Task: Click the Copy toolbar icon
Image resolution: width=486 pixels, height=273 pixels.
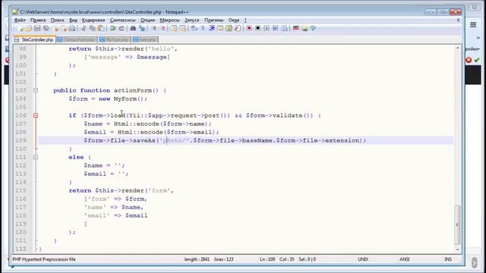Action: point(93,29)
